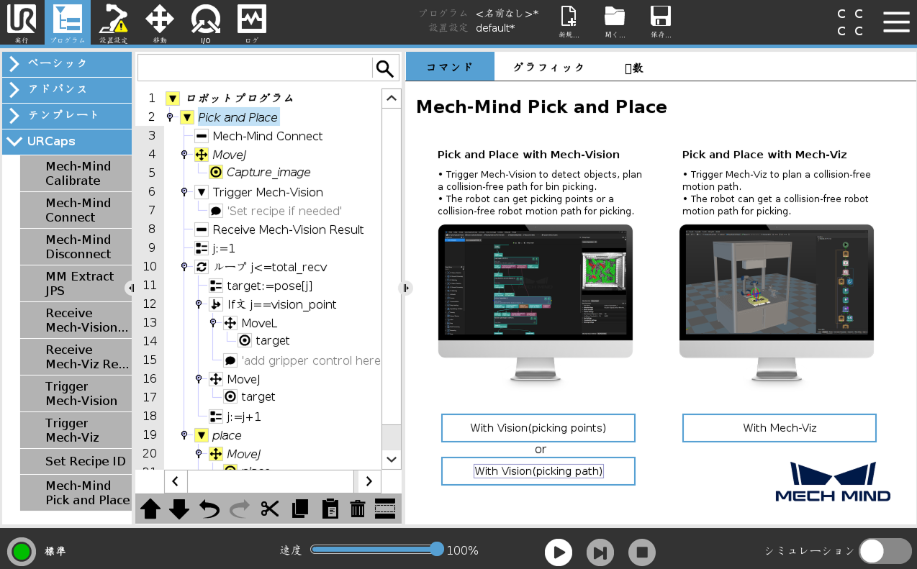This screenshot has height=569, width=917.
Task: Insert Trigger Mech-Viz node
Action: (x=76, y=430)
